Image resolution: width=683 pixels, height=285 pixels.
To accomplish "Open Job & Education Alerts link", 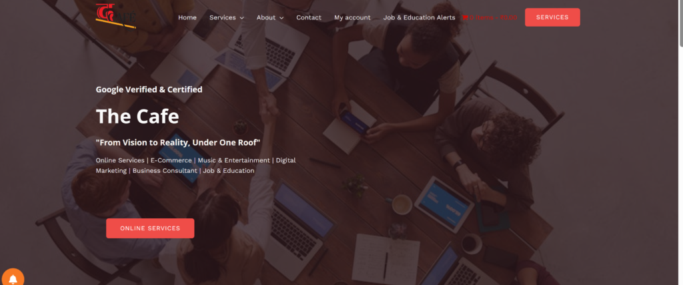I will 419,17.
